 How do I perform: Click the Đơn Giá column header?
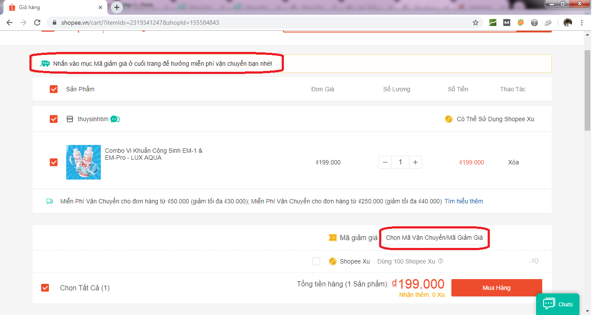(323, 89)
